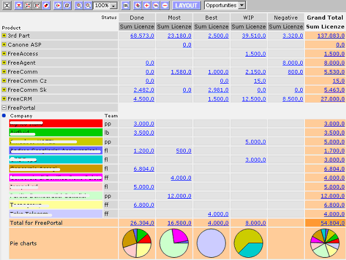Click the zoom in magnifier icon
This screenshot has width=346, height=260.
(x=79, y=5)
